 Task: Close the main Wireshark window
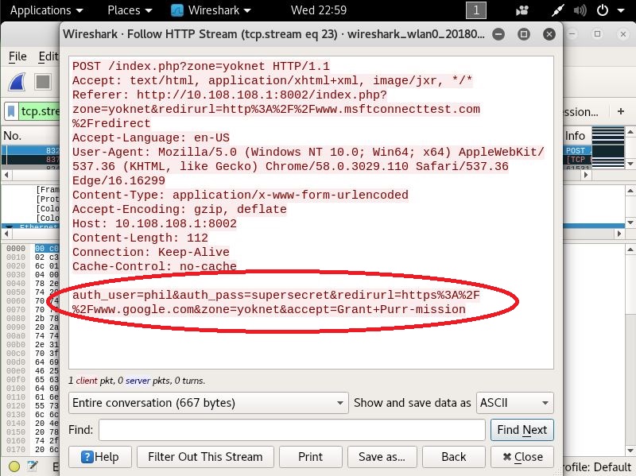point(623,34)
